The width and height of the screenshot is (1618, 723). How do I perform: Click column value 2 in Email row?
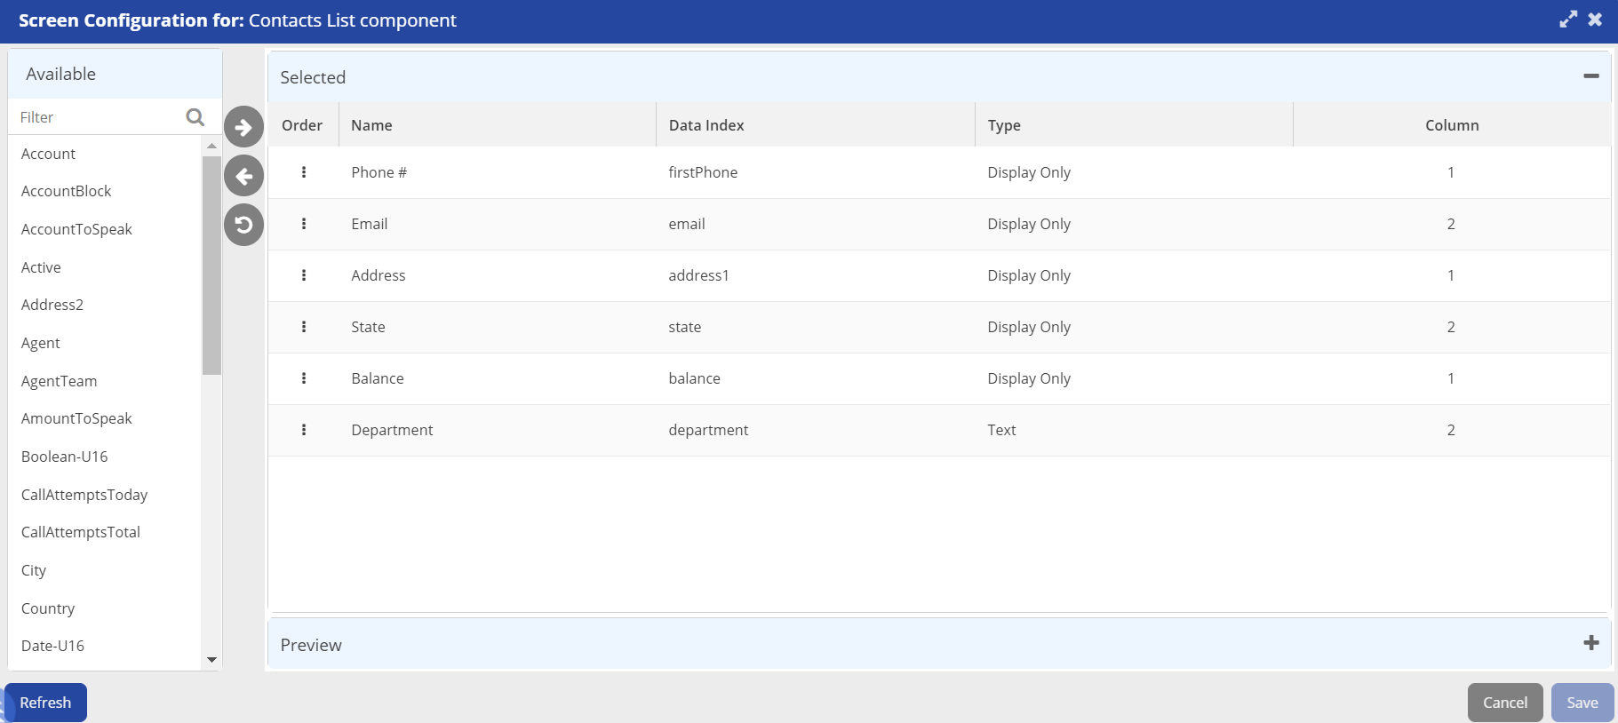point(1451,224)
